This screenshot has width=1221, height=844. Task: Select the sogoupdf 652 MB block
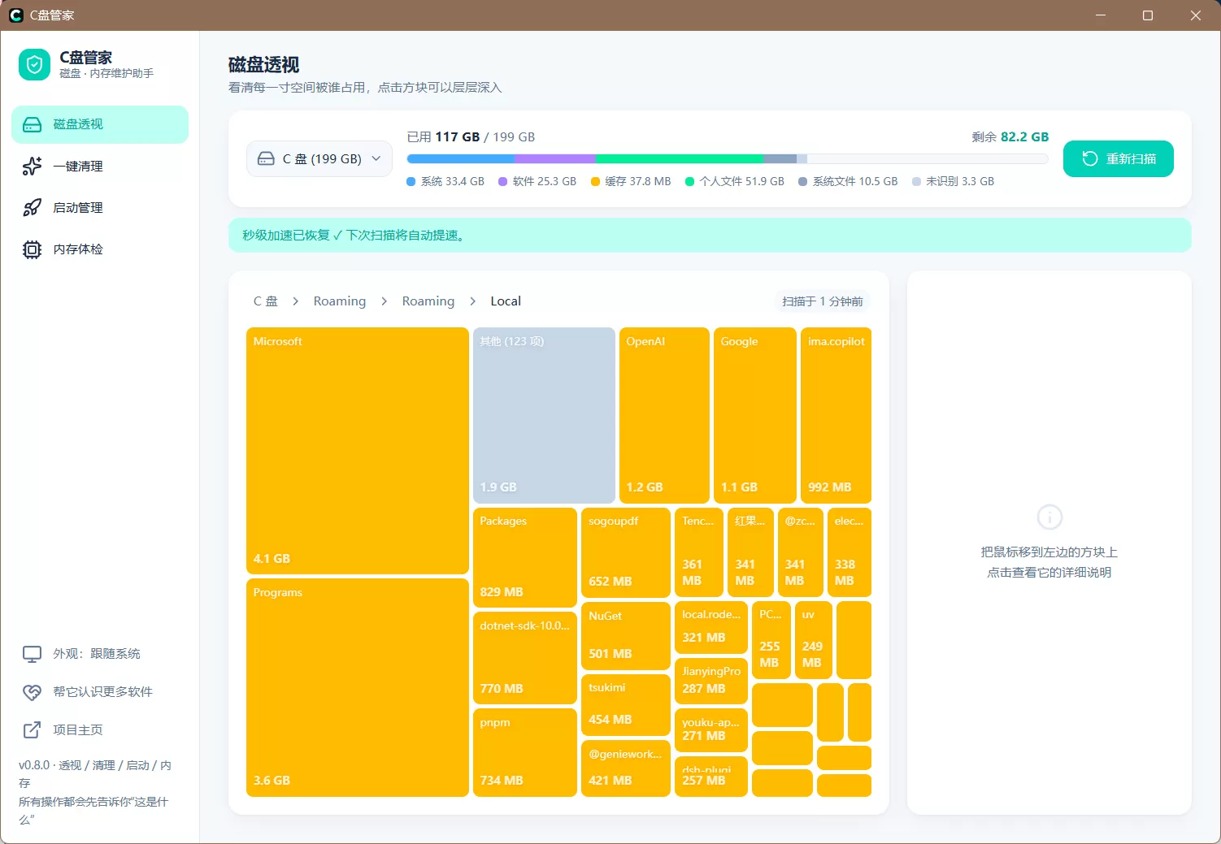[626, 552]
